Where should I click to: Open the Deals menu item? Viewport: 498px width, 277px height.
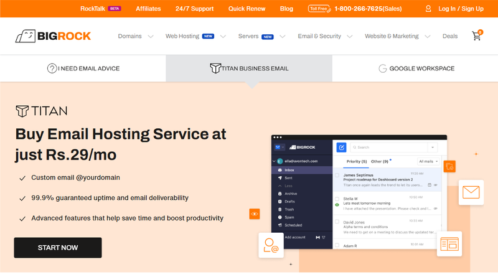click(x=450, y=36)
